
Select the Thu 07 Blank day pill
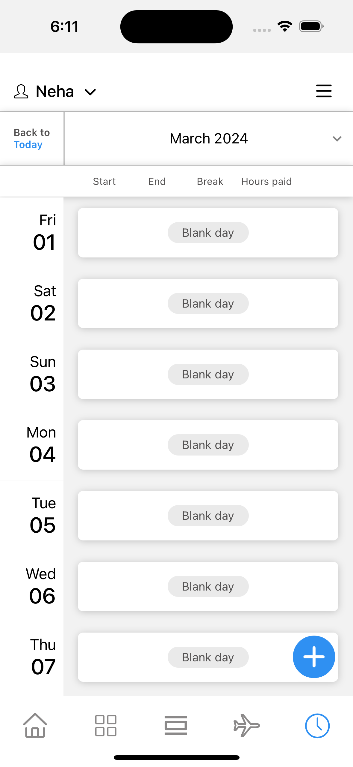pyautogui.click(x=208, y=657)
